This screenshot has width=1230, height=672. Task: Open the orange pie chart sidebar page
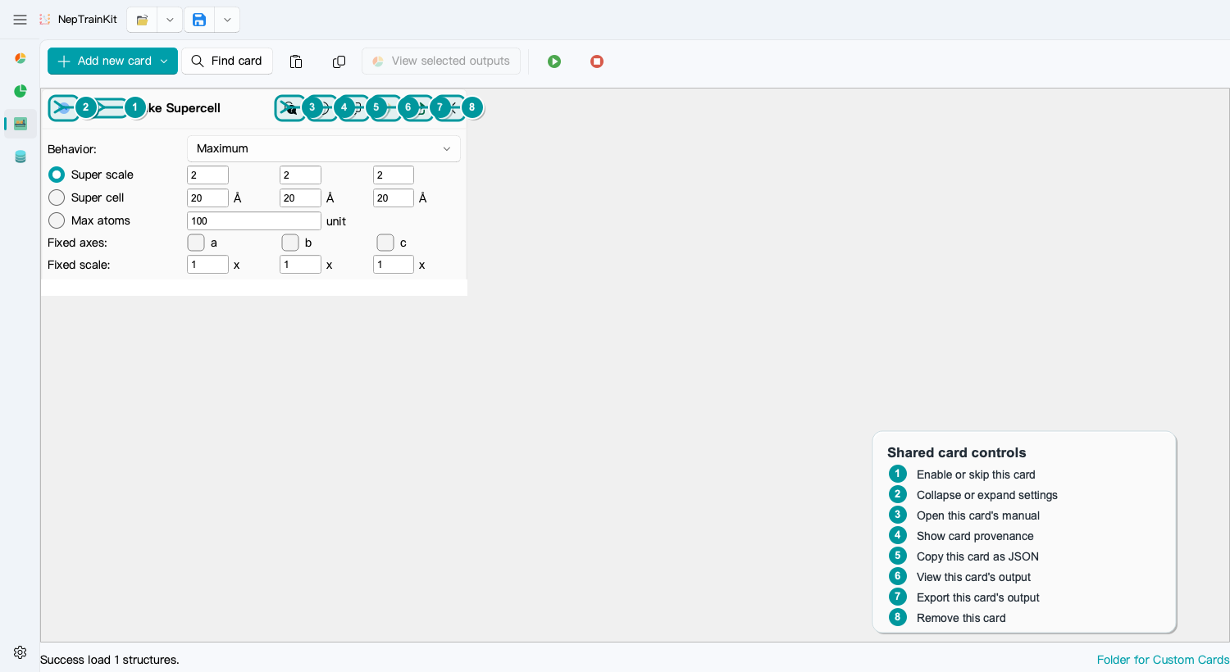pos(20,58)
